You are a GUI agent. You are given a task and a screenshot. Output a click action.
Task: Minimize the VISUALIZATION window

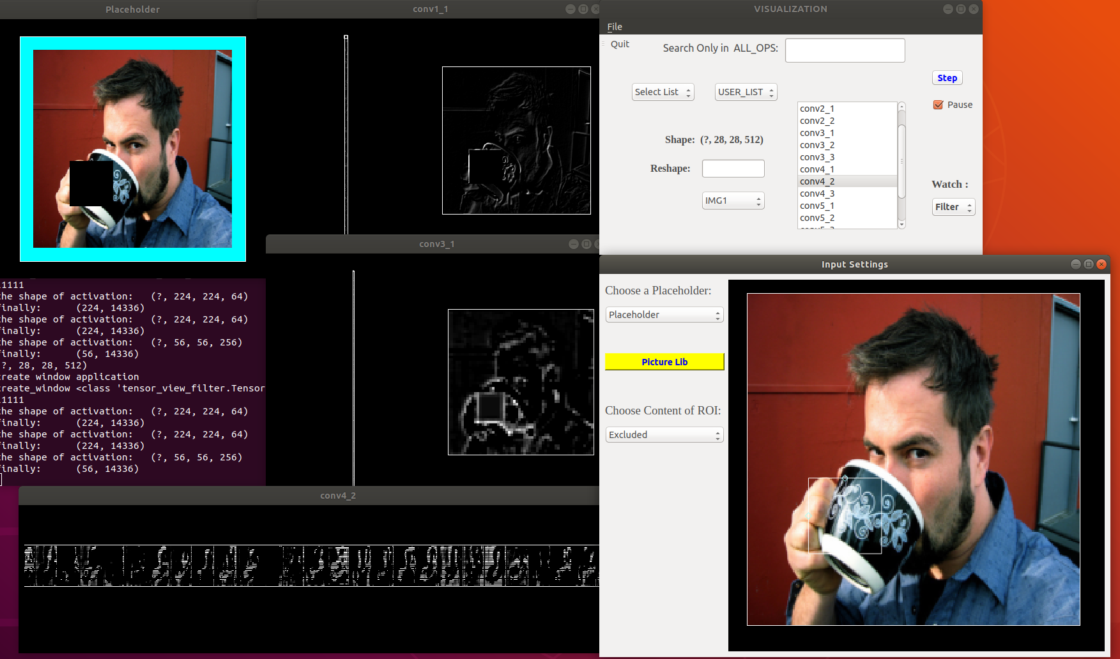point(948,9)
